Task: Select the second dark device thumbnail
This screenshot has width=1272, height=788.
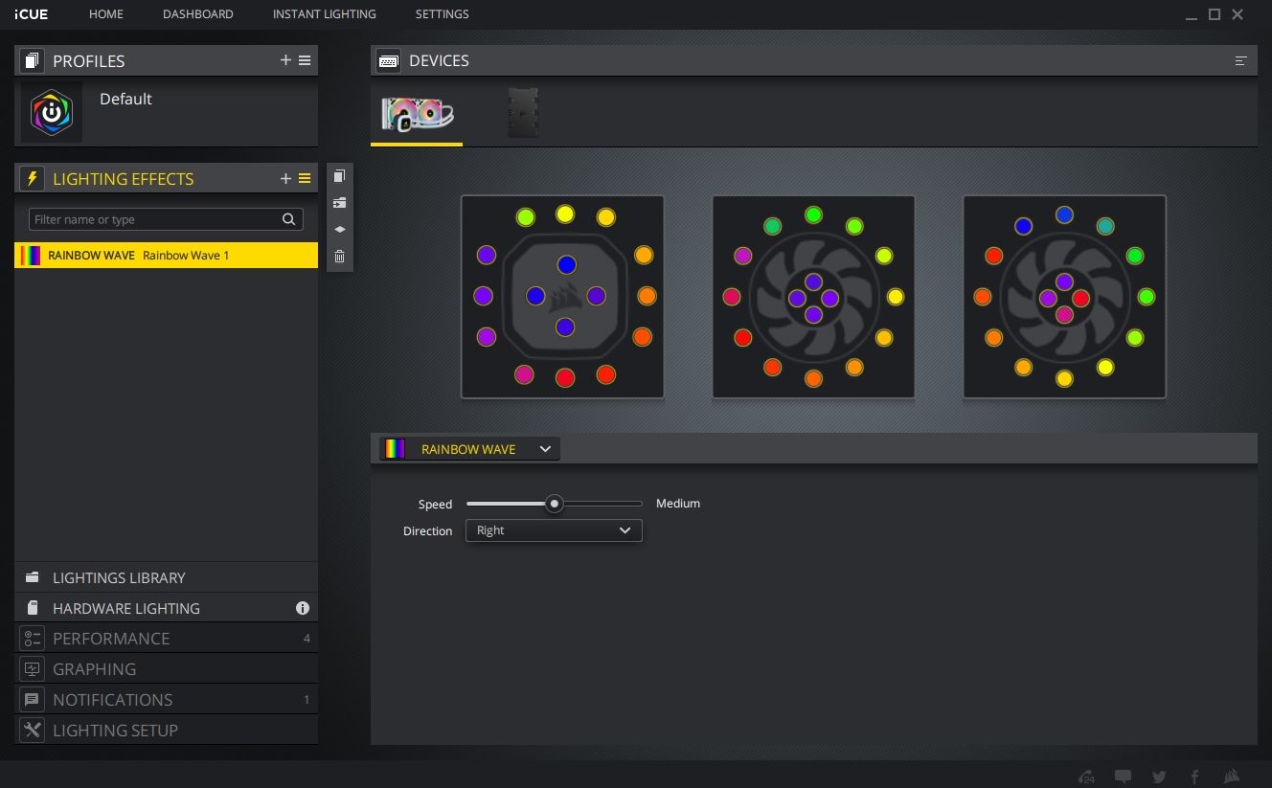Action: pyautogui.click(x=523, y=113)
